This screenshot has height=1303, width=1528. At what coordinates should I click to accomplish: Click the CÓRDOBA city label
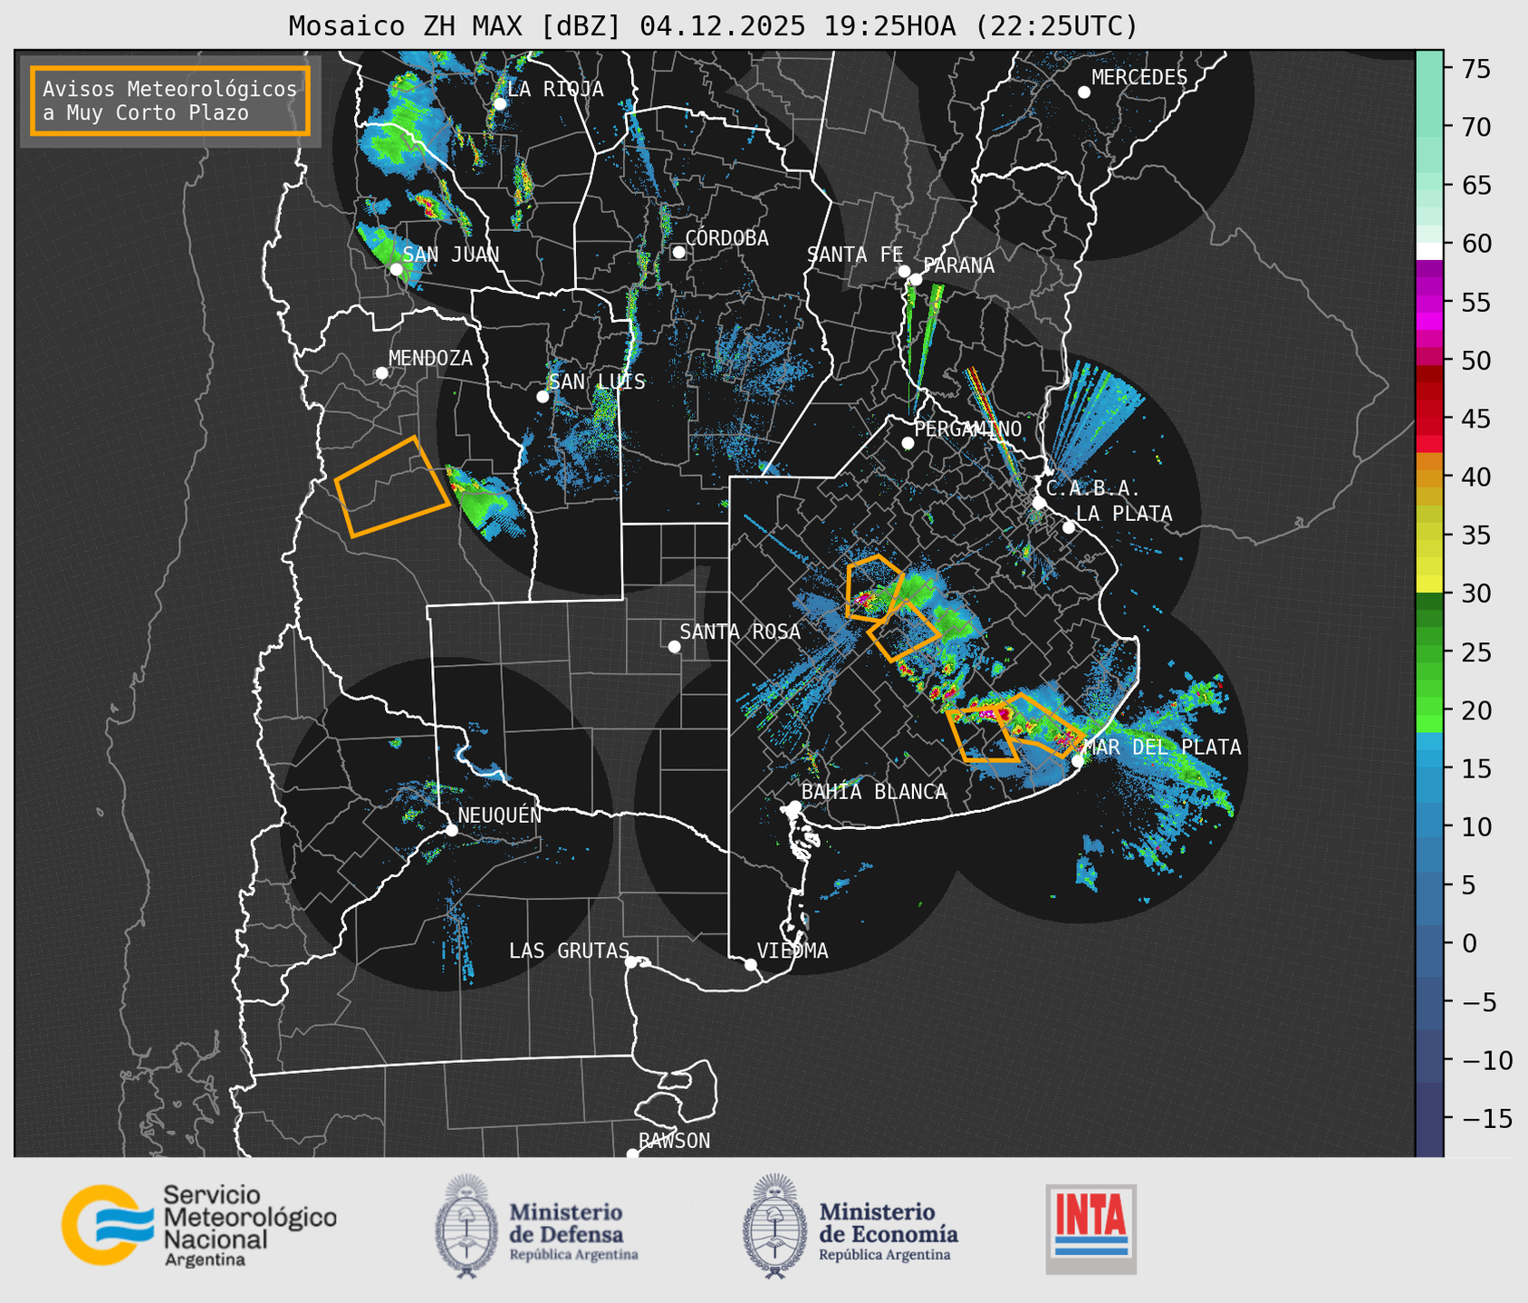[x=726, y=237]
